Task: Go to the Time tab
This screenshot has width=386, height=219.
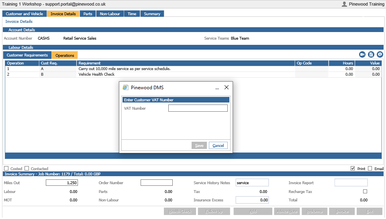Action: click(132, 14)
